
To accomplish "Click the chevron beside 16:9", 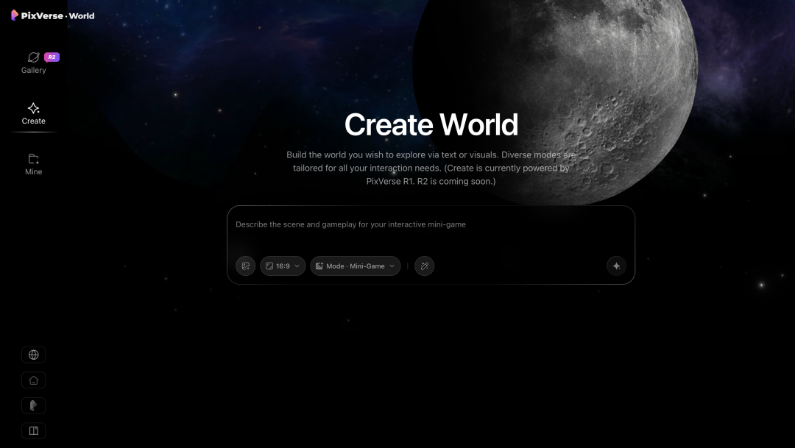I will coord(297,266).
